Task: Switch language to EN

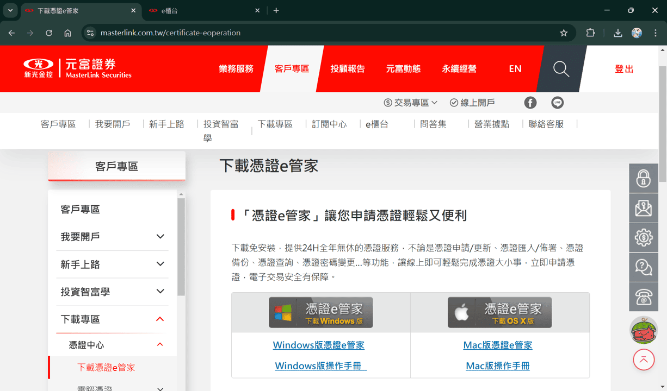Action: [515, 69]
